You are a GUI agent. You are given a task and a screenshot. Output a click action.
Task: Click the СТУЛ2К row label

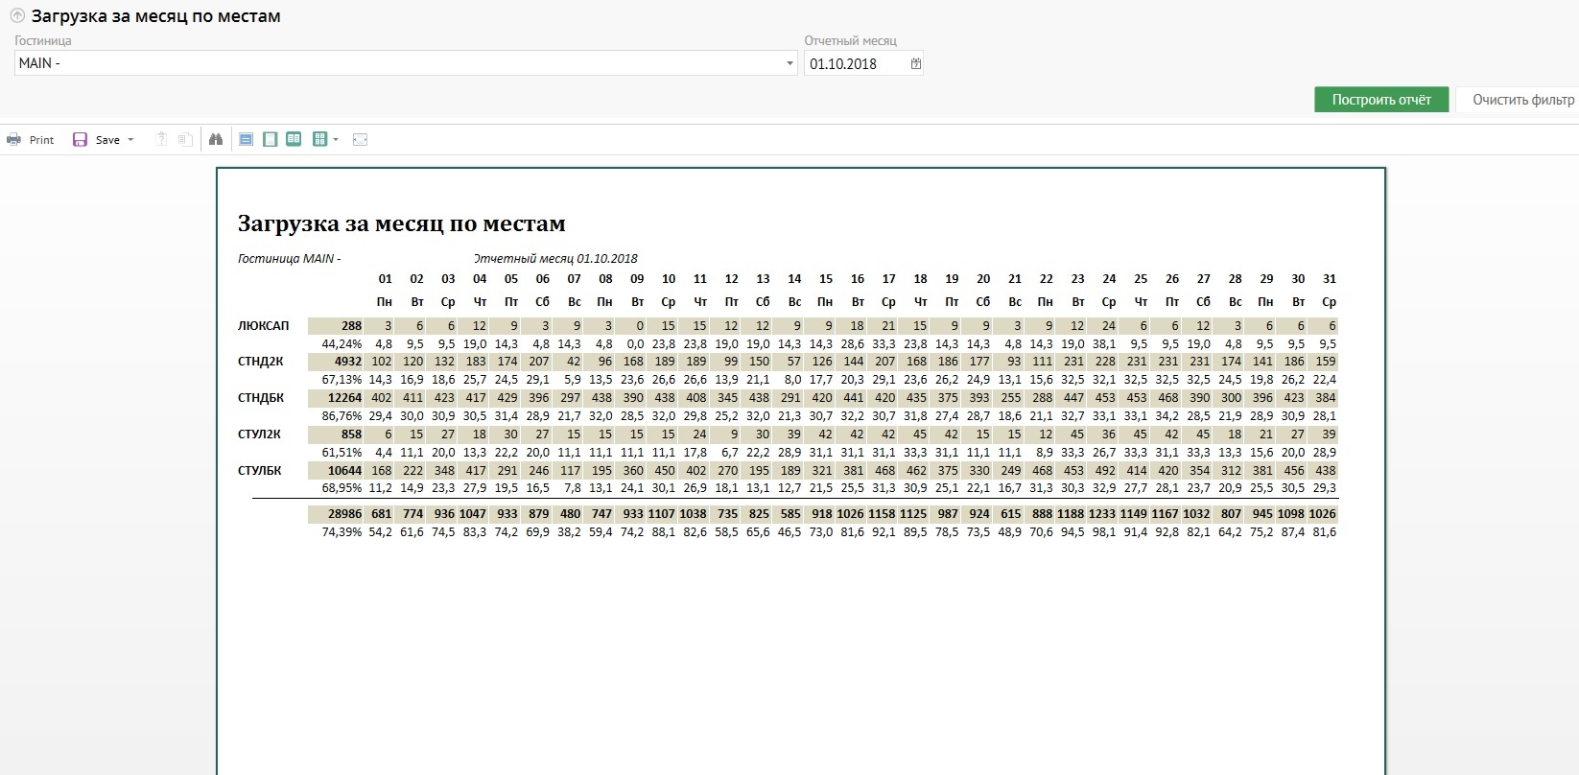(x=259, y=434)
